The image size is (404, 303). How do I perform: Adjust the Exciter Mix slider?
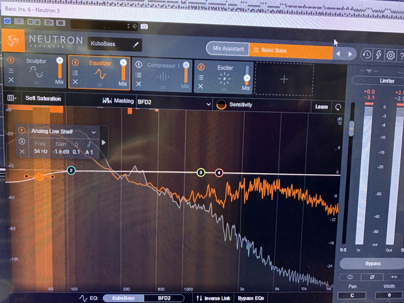(x=247, y=75)
